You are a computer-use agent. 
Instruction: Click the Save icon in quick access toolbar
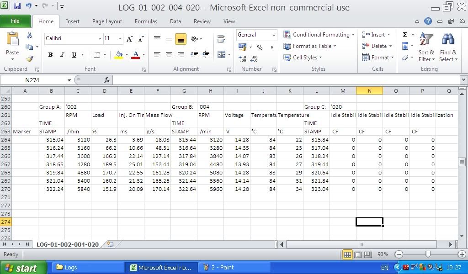(17, 6)
